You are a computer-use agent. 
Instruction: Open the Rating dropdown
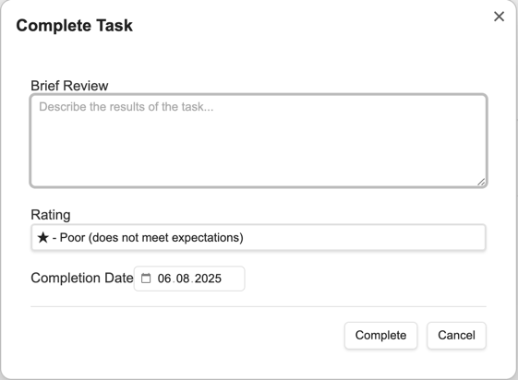click(259, 238)
